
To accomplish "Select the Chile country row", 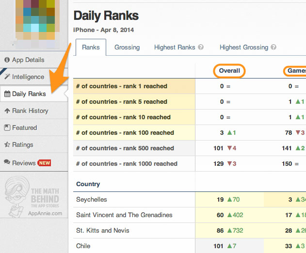I will click(x=190, y=246).
